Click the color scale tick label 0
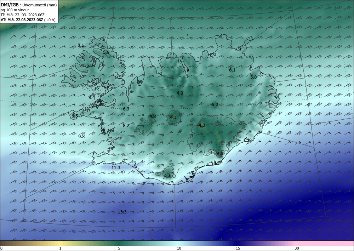Viewport: 354px width, 251px height. point(1,249)
